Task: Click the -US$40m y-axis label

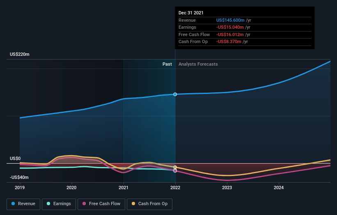Action: [19, 177]
